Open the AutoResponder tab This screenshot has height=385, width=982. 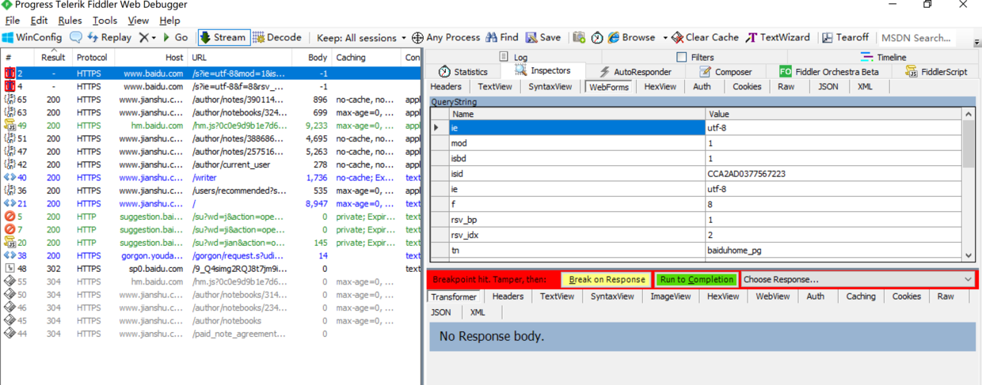(638, 71)
